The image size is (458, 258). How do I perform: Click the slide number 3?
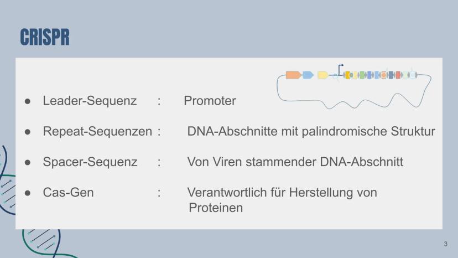tap(446, 244)
